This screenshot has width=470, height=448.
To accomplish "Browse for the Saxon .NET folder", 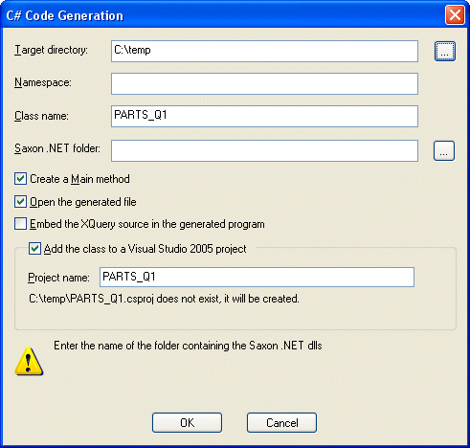I will (x=444, y=150).
